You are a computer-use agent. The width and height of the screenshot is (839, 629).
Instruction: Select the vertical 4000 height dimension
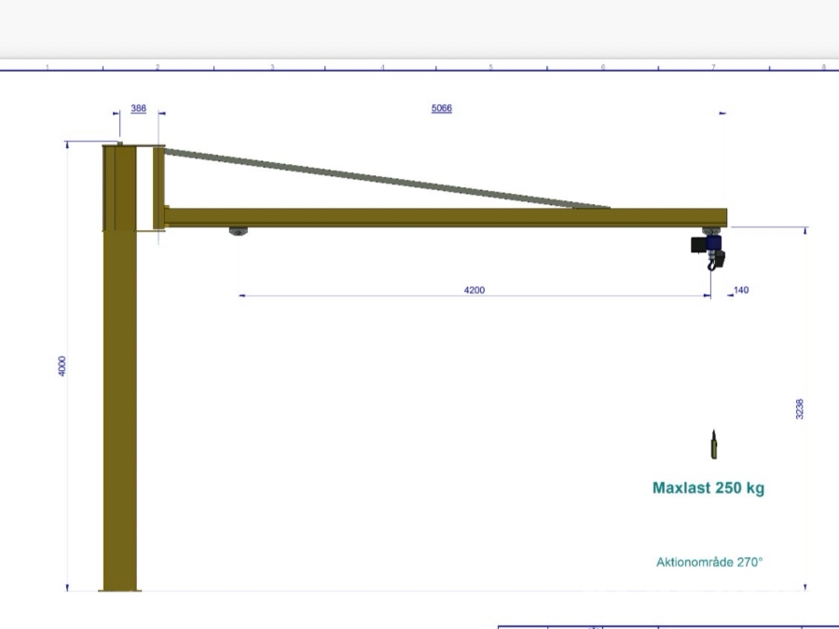(x=62, y=366)
